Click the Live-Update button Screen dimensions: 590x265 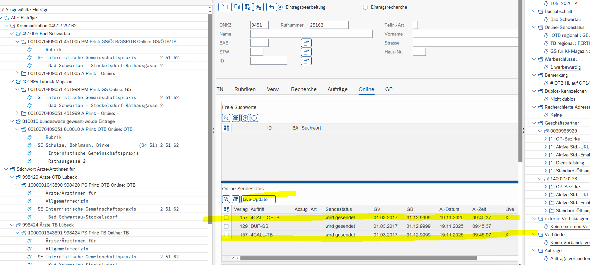(258, 199)
